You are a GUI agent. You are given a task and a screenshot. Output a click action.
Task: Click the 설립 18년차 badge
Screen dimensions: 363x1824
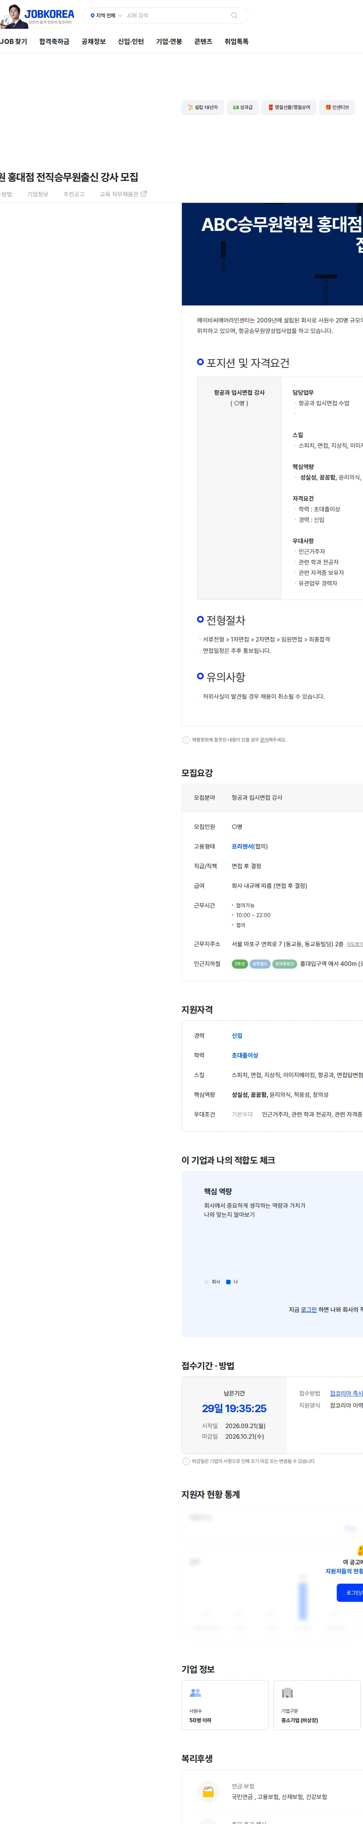[202, 107]
